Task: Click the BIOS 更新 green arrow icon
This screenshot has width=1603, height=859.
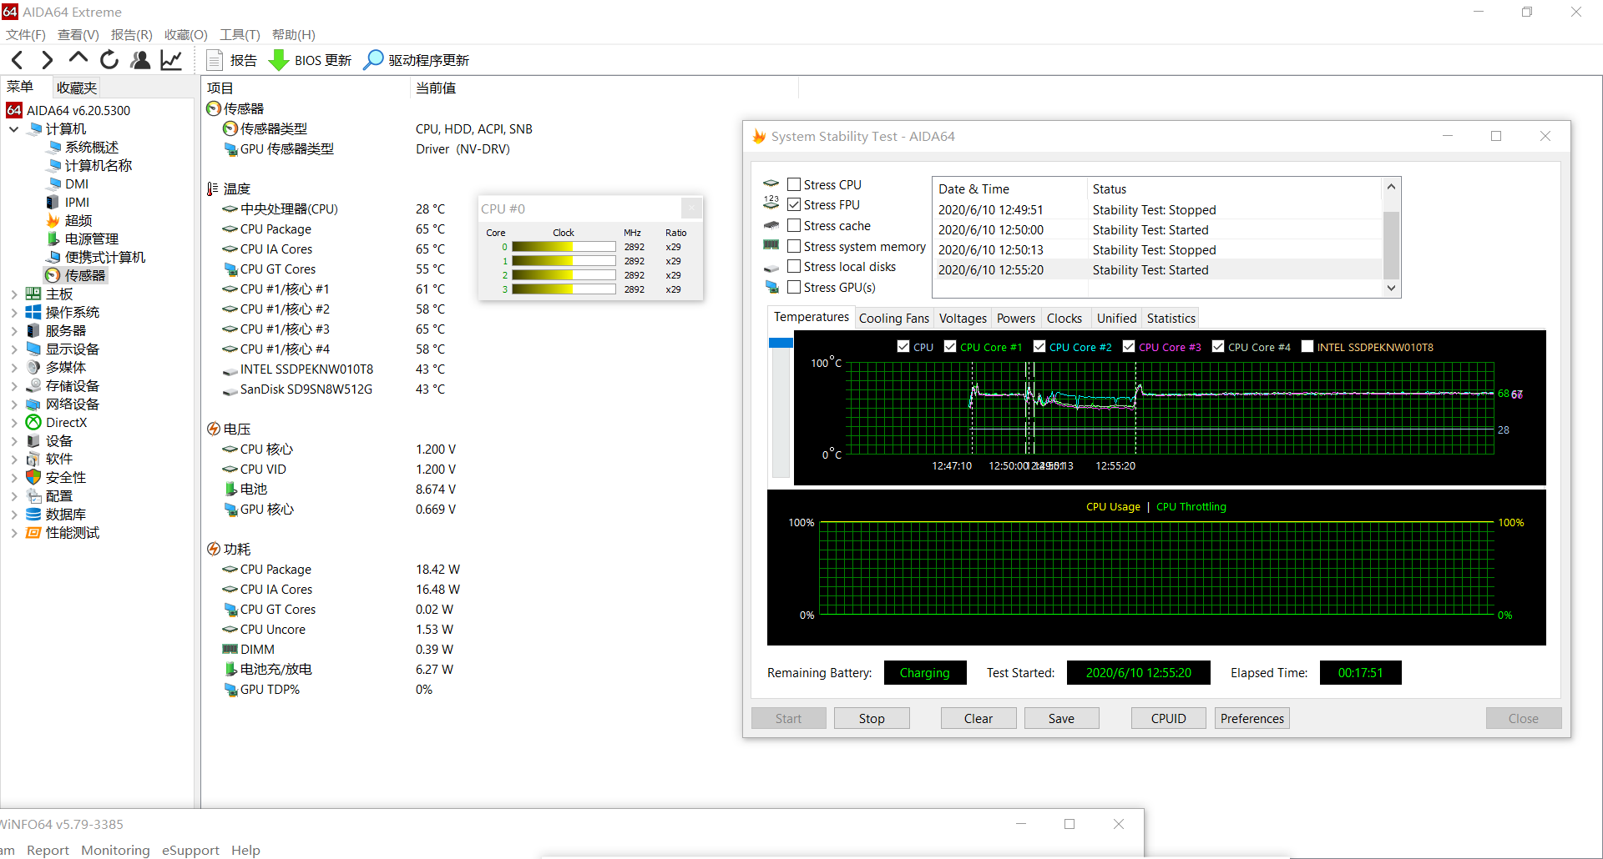Action: coord(278,61)
